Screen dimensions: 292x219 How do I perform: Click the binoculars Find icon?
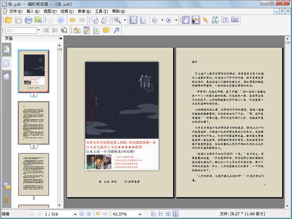(215, 20)
